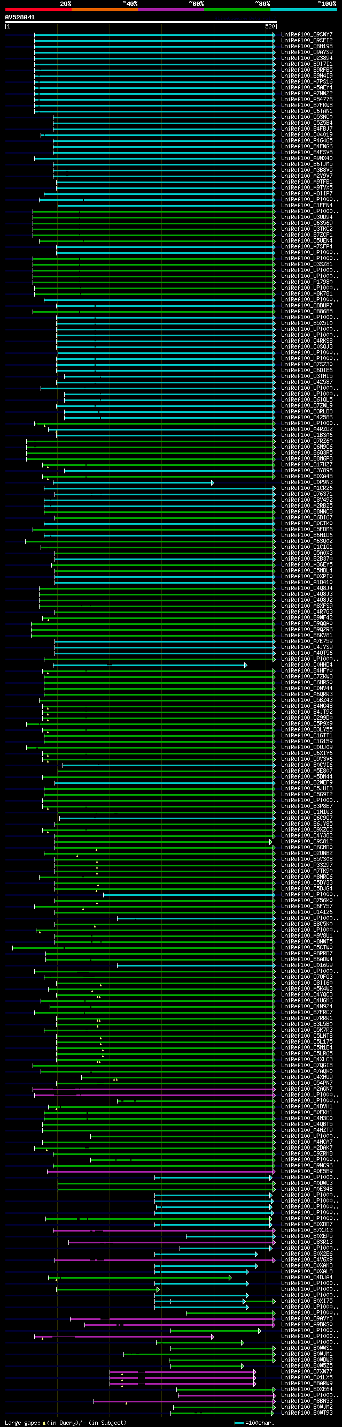342x1427 pixels.
Task: Click the UniRef100_P54776 label
Action: pos(307,99)
